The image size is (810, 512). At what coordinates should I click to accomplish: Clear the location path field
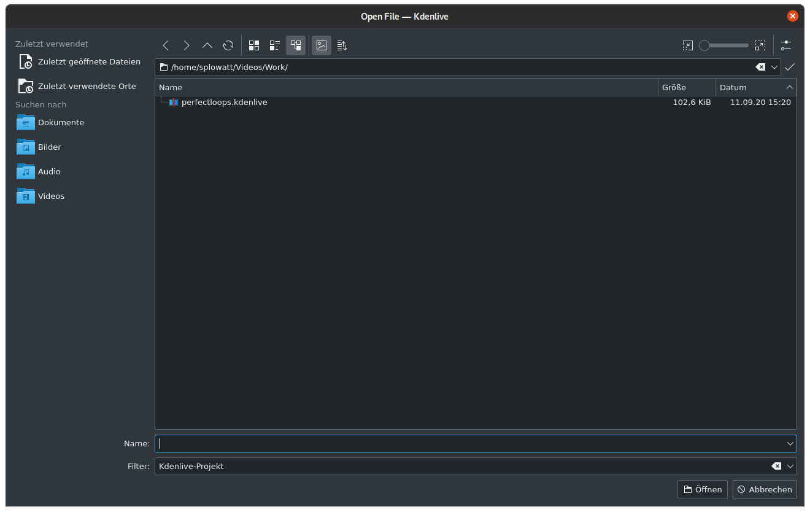pyautogui.click(x=760, y=68)
